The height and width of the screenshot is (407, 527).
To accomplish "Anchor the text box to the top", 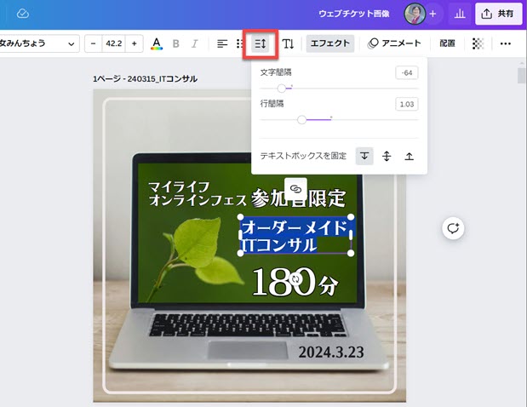I will pos(364,156).
